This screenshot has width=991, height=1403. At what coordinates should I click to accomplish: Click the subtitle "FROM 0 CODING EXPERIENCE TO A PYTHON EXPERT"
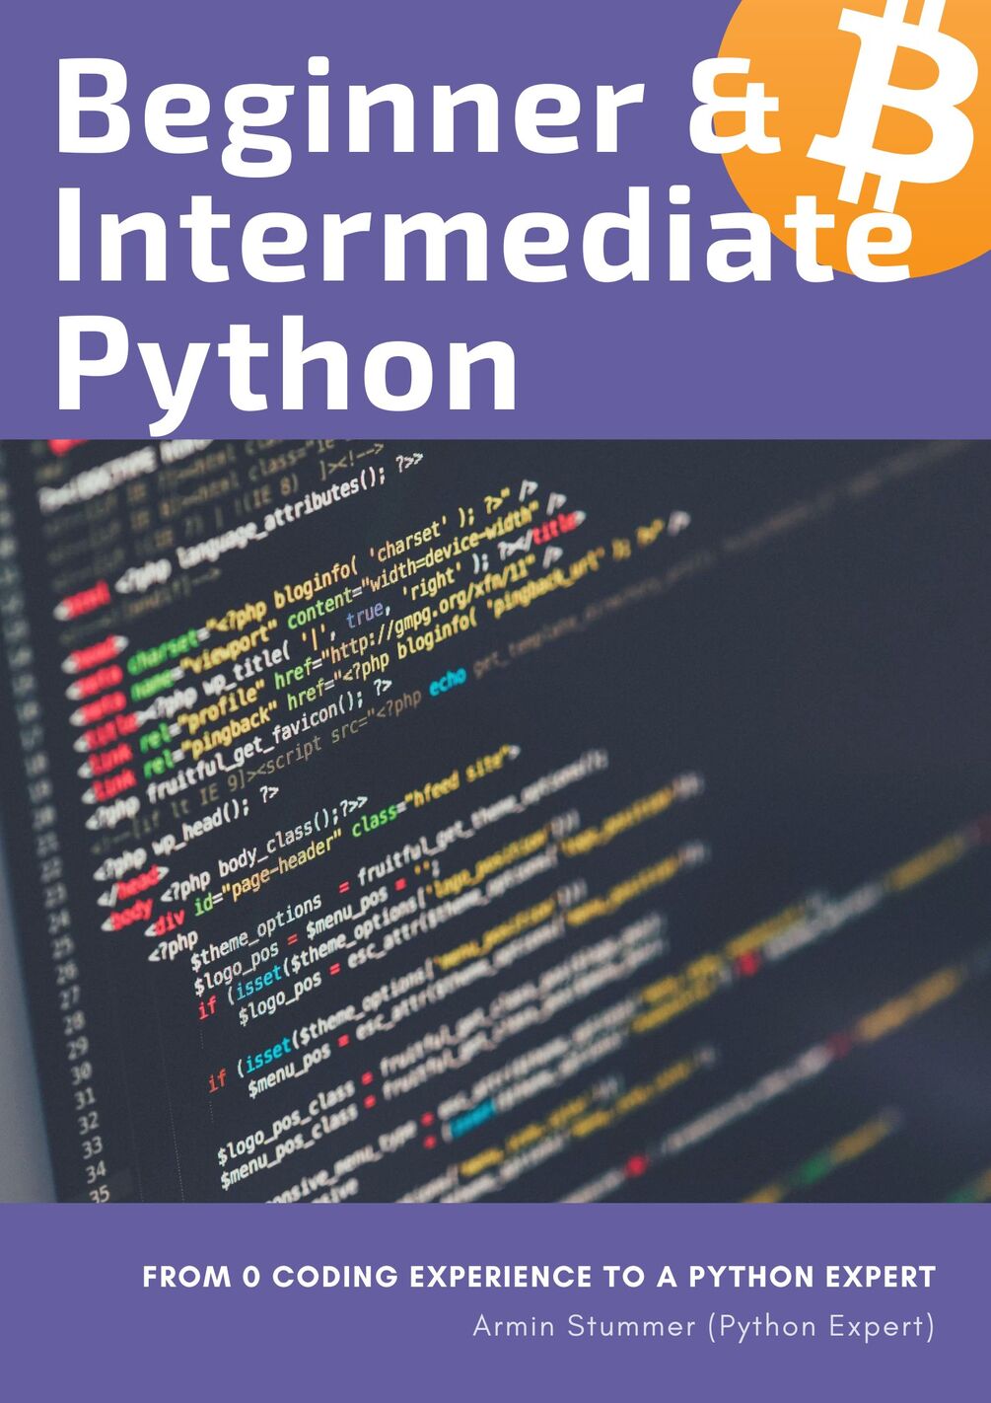pyautogui.click(x=539, y=1277)
